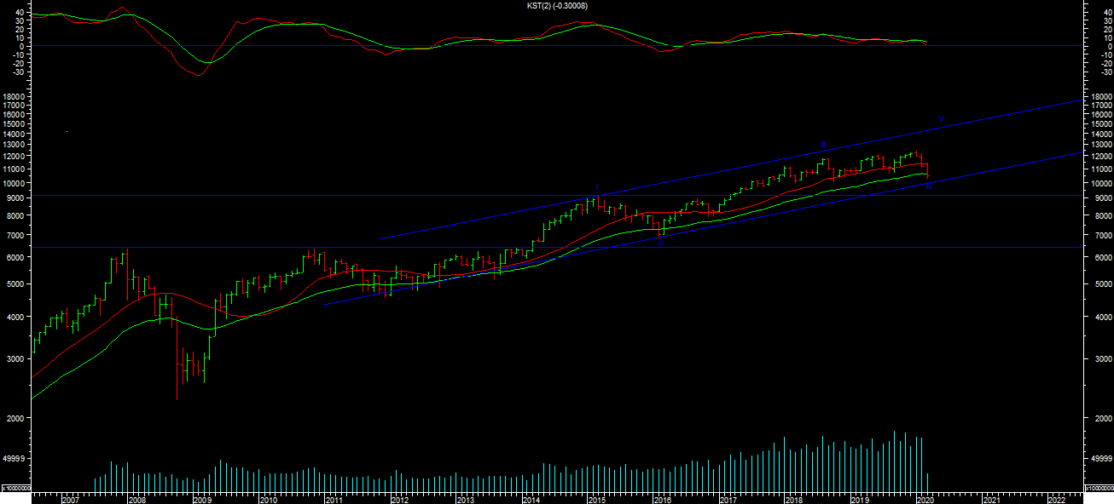The width and height of the screenshot is (1114, 504).
Task: Select the wave IV label near 2020
Action: coord(929,186)
